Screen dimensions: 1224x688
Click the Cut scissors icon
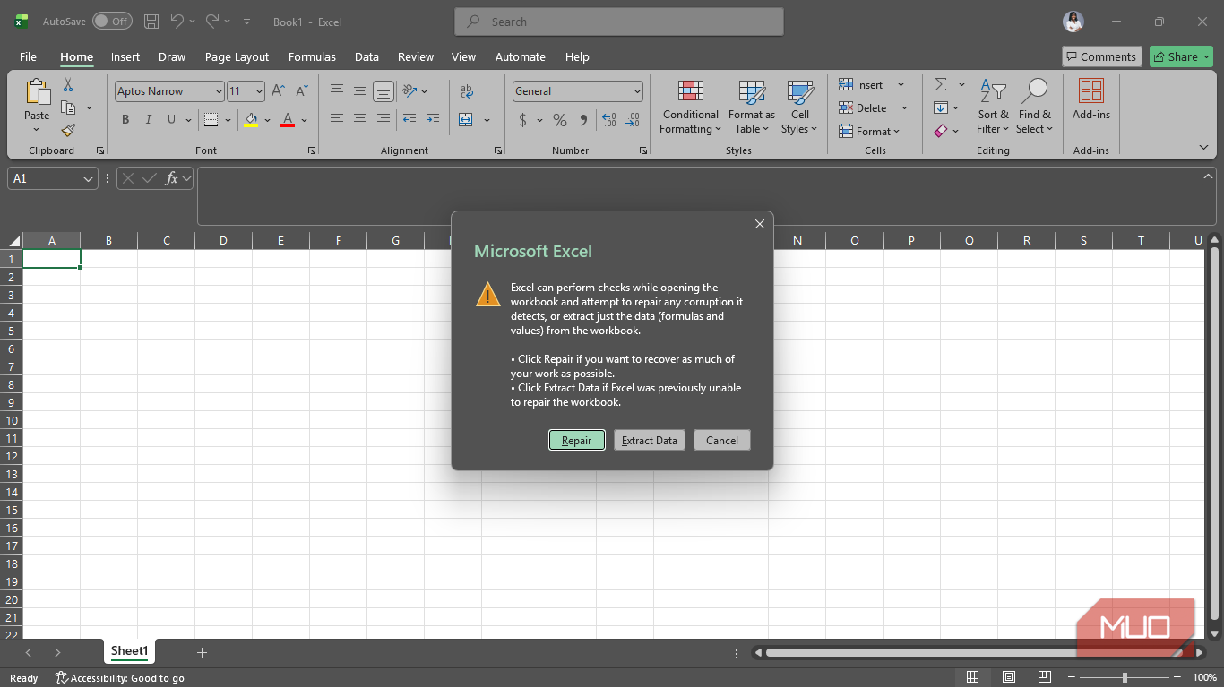[x=68, y=85]
